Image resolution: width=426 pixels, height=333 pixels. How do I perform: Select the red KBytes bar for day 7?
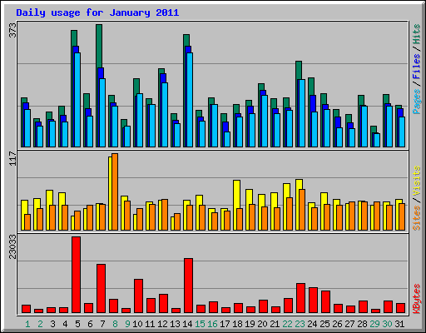tap(101, 289)
